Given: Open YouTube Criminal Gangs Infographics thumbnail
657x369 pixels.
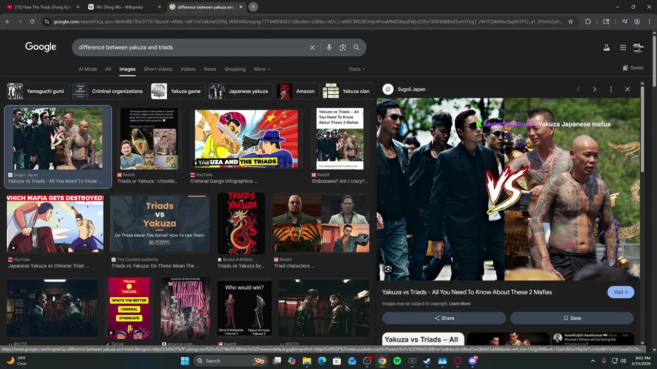Looking at the screenshot, I should tap(246, 138).
